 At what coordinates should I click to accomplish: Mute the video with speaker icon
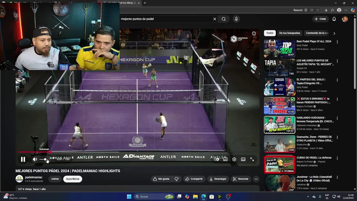(x=35, y=159)
